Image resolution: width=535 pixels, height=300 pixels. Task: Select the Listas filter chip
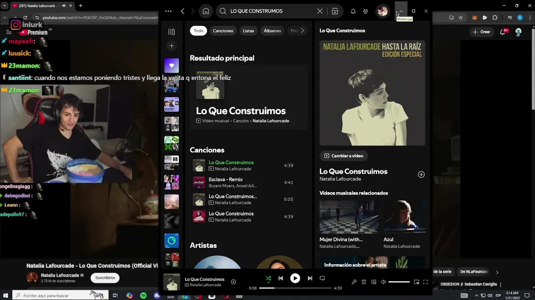coord(248,31)
